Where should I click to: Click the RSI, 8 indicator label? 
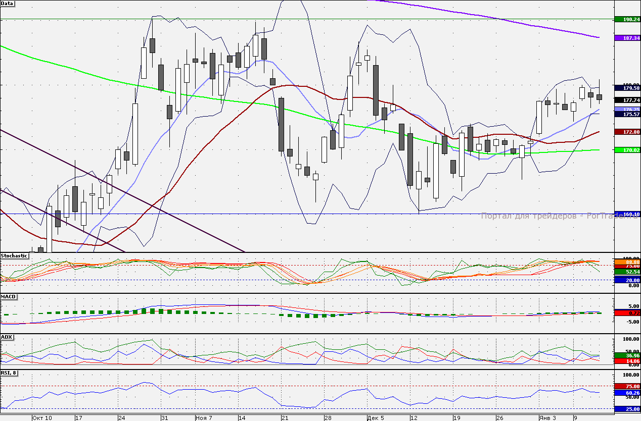click(9, 373)
